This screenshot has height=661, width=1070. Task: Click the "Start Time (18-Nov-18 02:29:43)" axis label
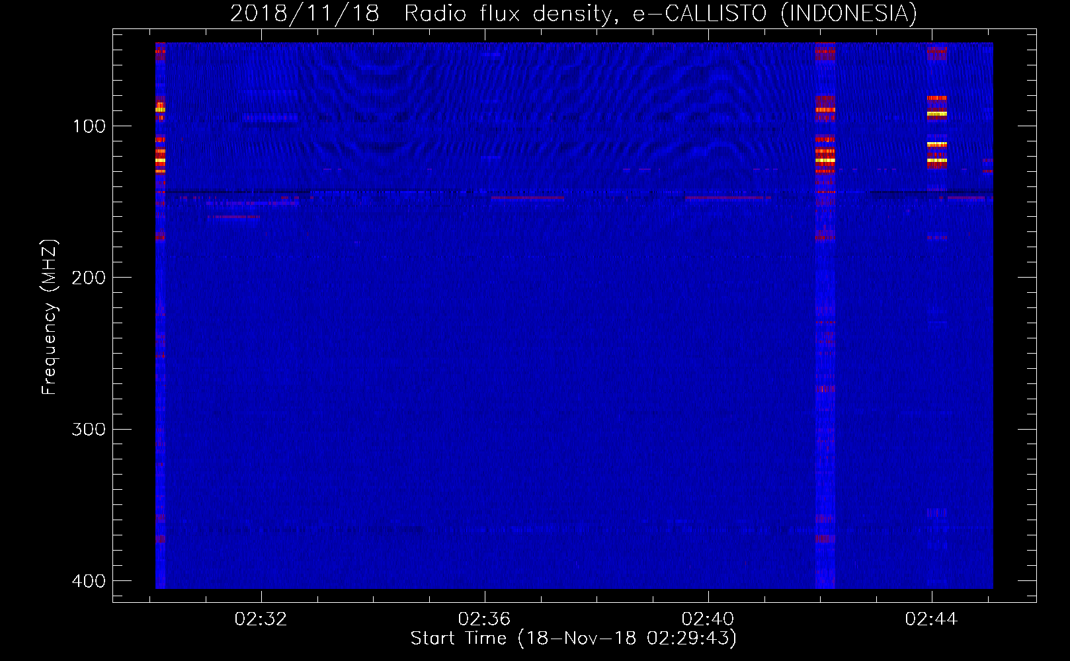click(x=573, y=639)
